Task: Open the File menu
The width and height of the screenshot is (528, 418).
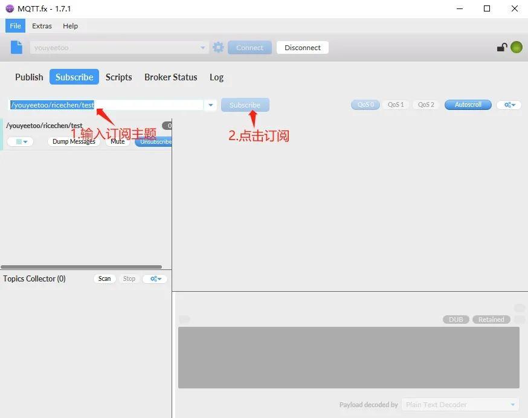Action: pyautogui.click(x=15, y=26)
